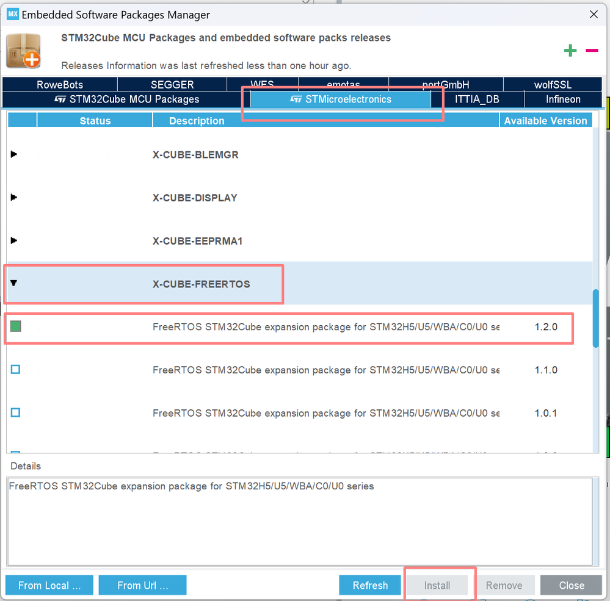This screenshot has width=610, height=601.
Task: Close the Embedded Software Packages Manager dialog
Action: pyautogui.click(x=594, y=15)
